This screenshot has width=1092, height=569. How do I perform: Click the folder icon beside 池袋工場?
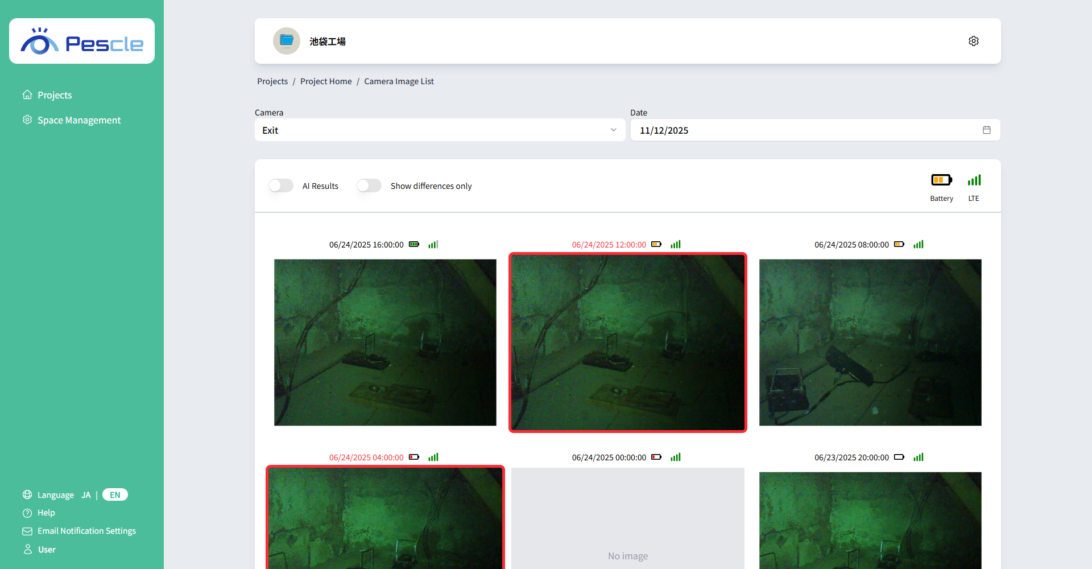click(286, 40)
